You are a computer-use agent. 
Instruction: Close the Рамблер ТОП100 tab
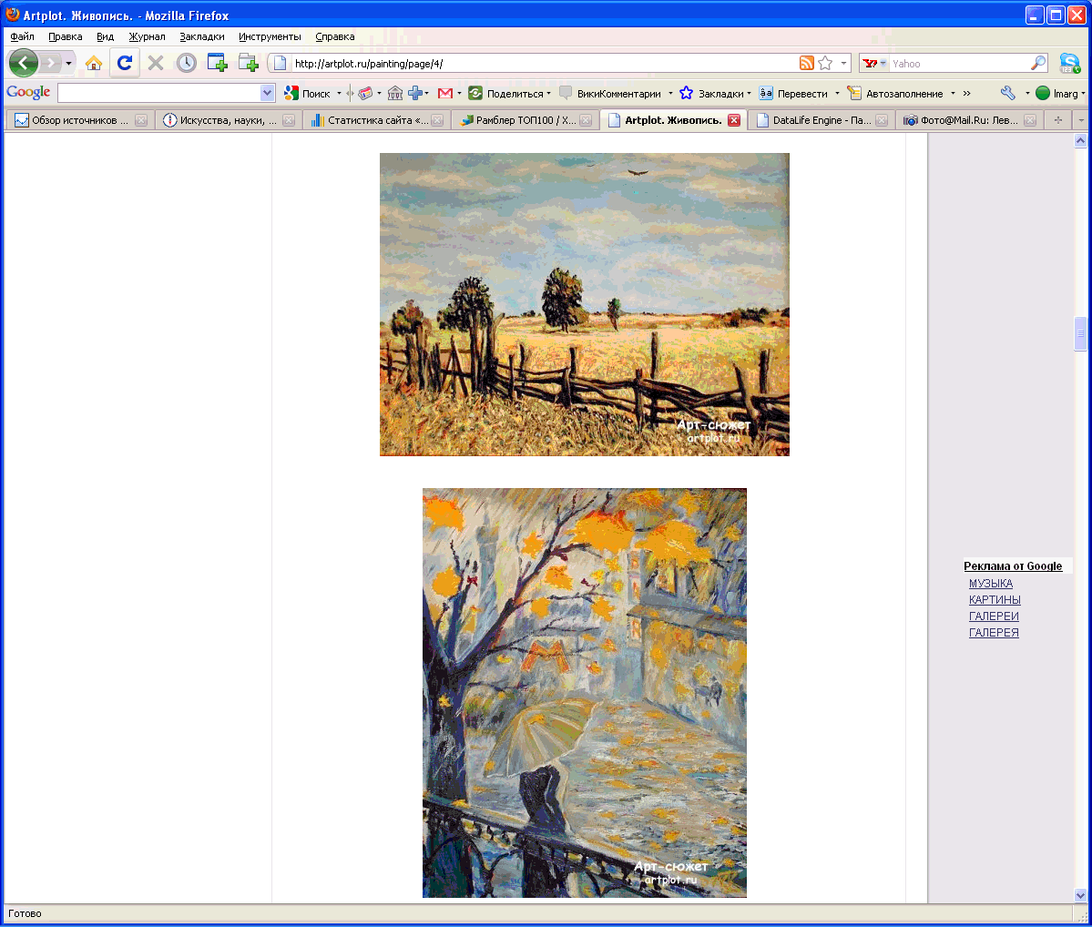586,120
